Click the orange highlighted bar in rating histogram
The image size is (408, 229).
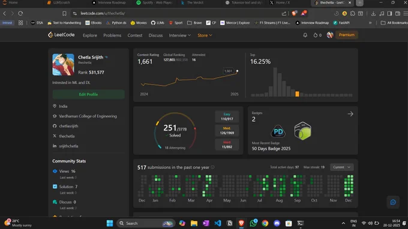(x=297, y=94)
